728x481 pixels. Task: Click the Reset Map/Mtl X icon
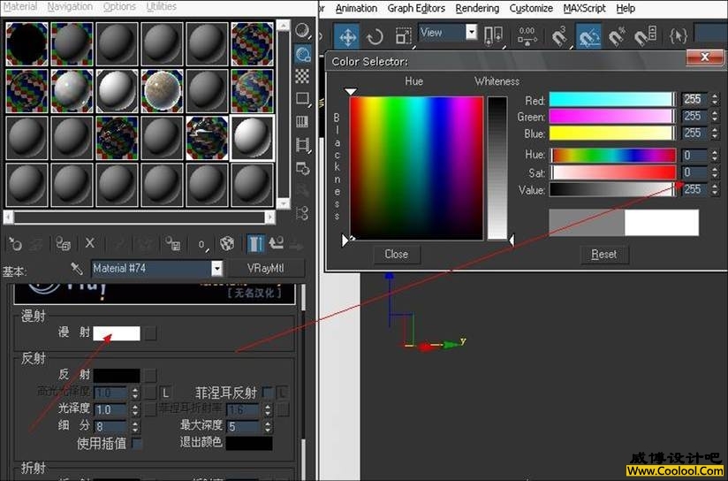coord(89,242)
